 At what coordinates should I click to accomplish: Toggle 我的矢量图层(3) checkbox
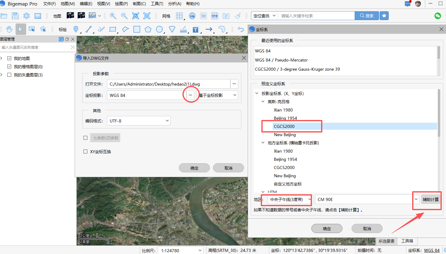point(9,75)
